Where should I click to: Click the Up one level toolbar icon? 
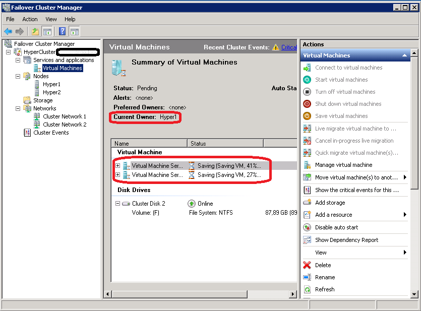coord(35,31)
